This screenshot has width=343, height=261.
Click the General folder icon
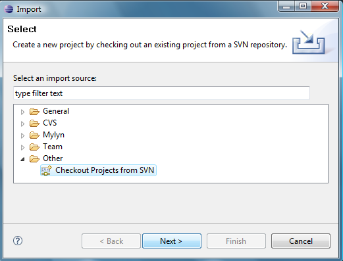click(x=34, y=111)
